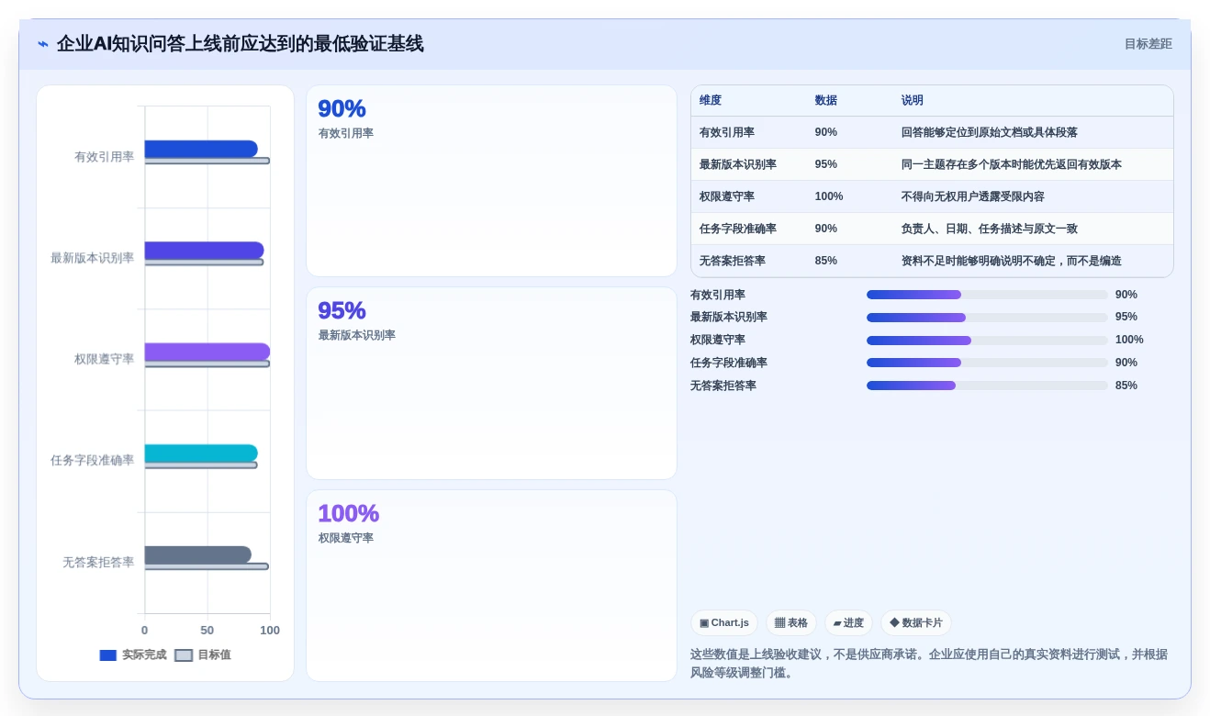Click the 有效引用率 label in the progress list
Image resolution: width=1210 pixels, height=716 pixels.
[x=718, y=295]
